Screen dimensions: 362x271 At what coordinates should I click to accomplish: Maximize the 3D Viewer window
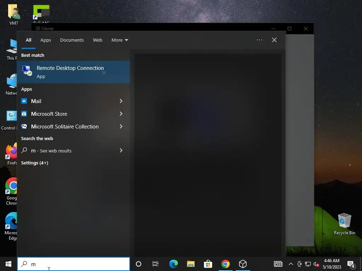pos(290,29)
